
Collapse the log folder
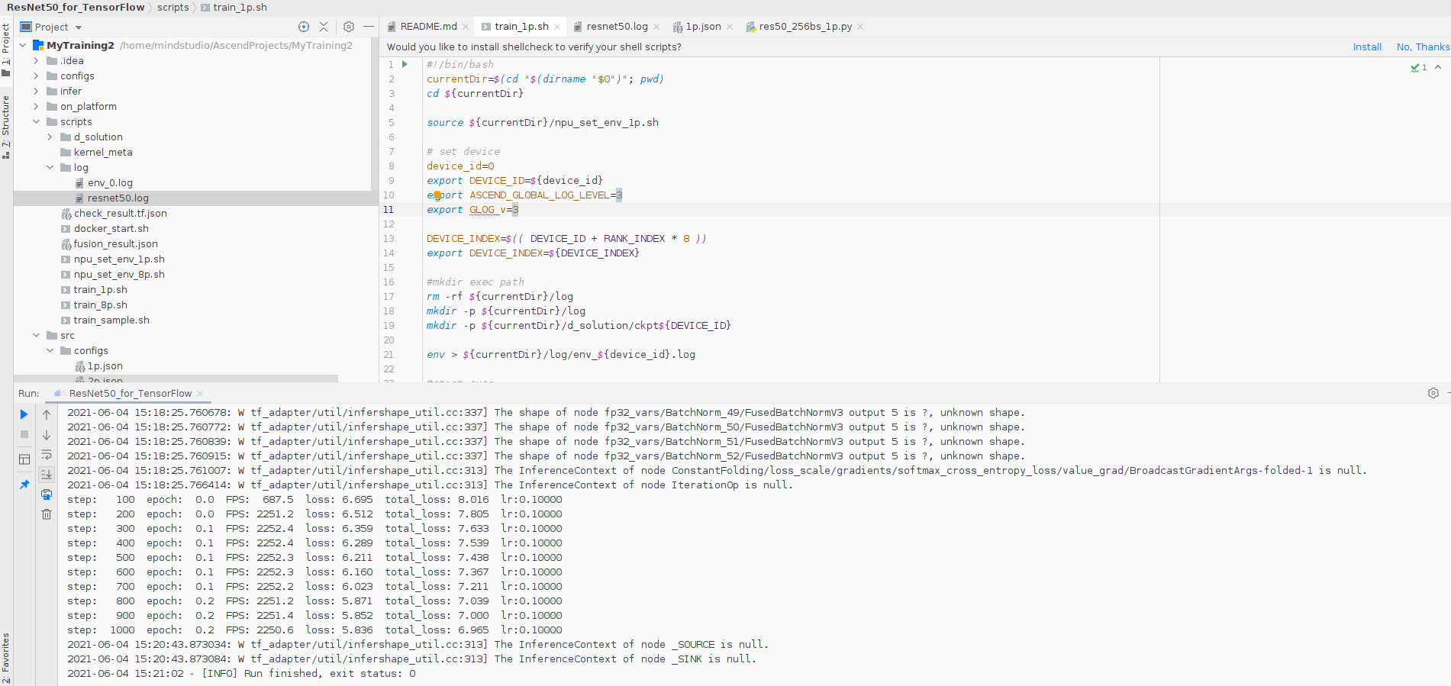click(50, 167)
